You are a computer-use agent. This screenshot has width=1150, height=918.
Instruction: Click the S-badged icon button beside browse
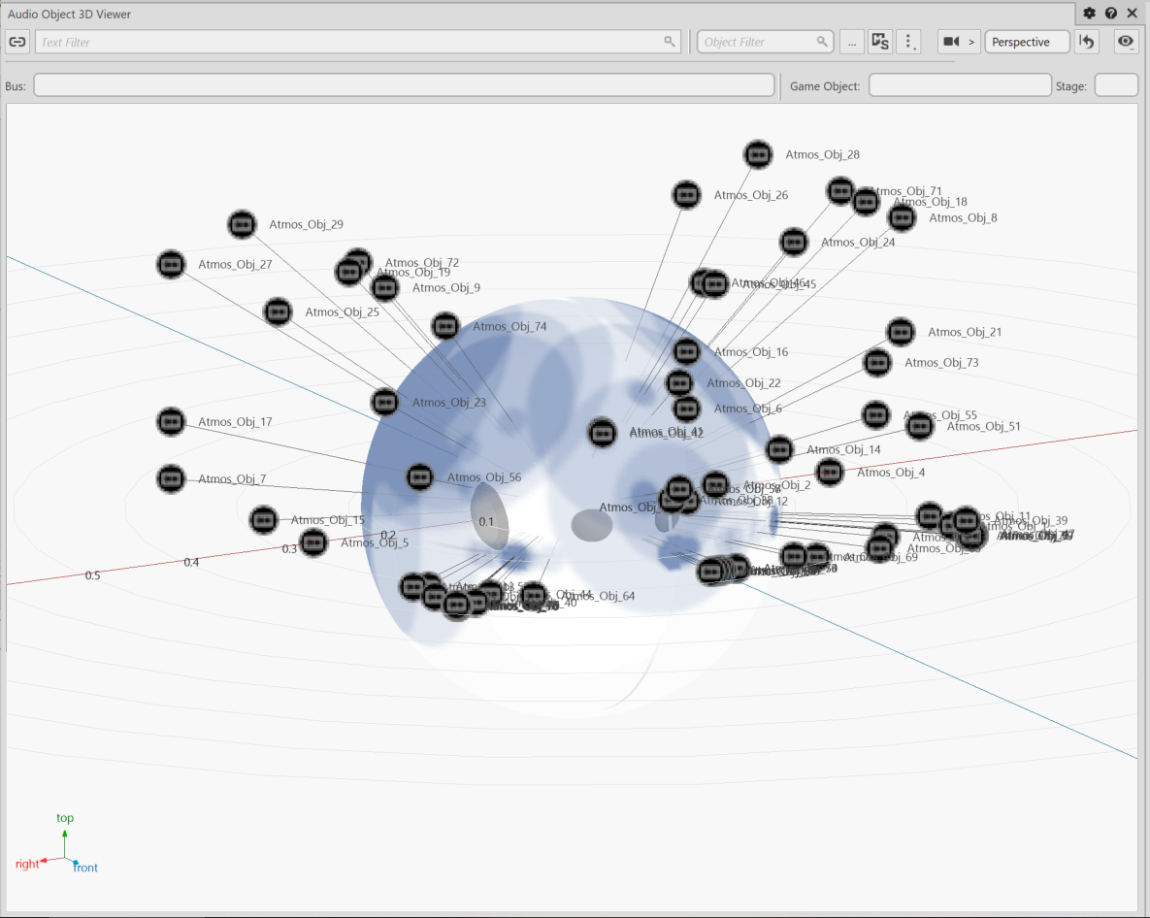click(x=880, y=42)
